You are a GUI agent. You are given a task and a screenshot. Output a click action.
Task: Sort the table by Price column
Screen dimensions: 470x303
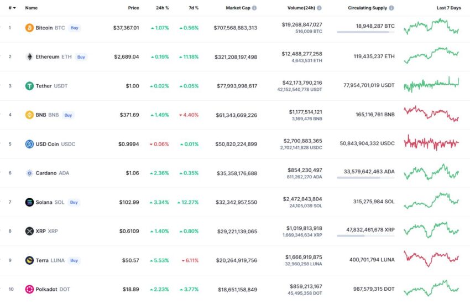coord(133,8)
